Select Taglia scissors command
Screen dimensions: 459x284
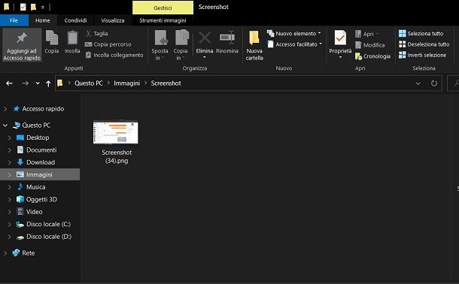coord(96,33)
